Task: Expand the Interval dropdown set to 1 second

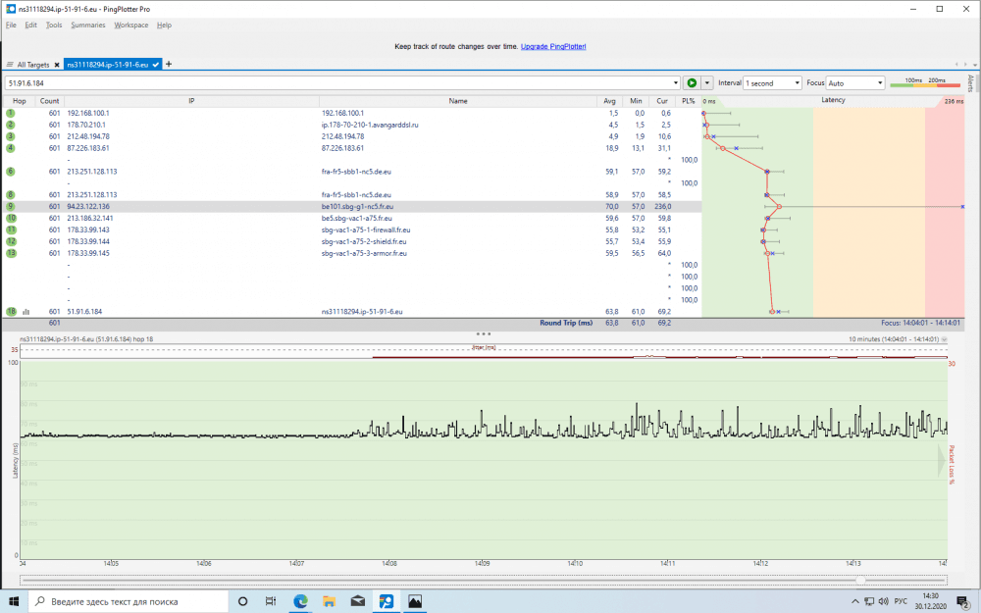Action: point(772,83)
